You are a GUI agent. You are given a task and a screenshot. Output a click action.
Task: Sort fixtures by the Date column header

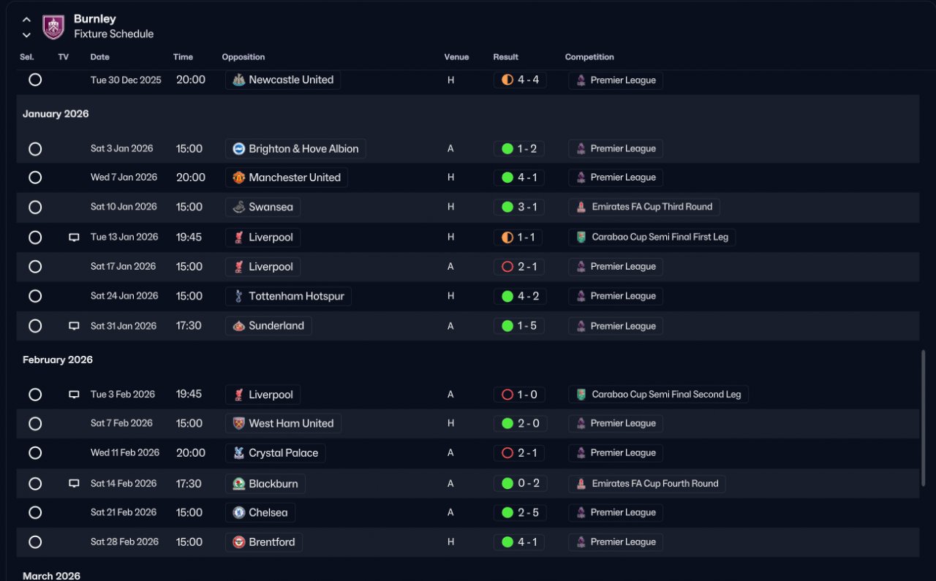coord(100,57)
